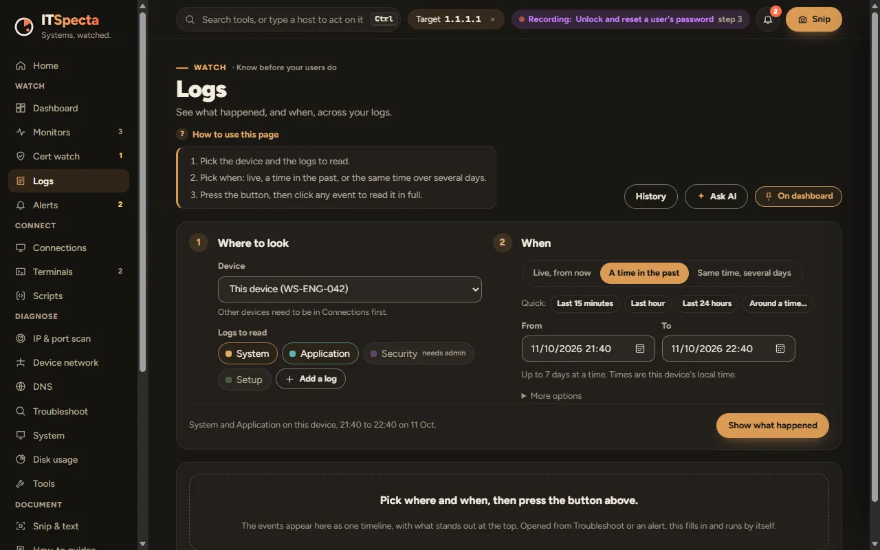Screen dimensions: 880x550
Task: Click the sidebar vertical scrollbar
Action: [142, 191]
